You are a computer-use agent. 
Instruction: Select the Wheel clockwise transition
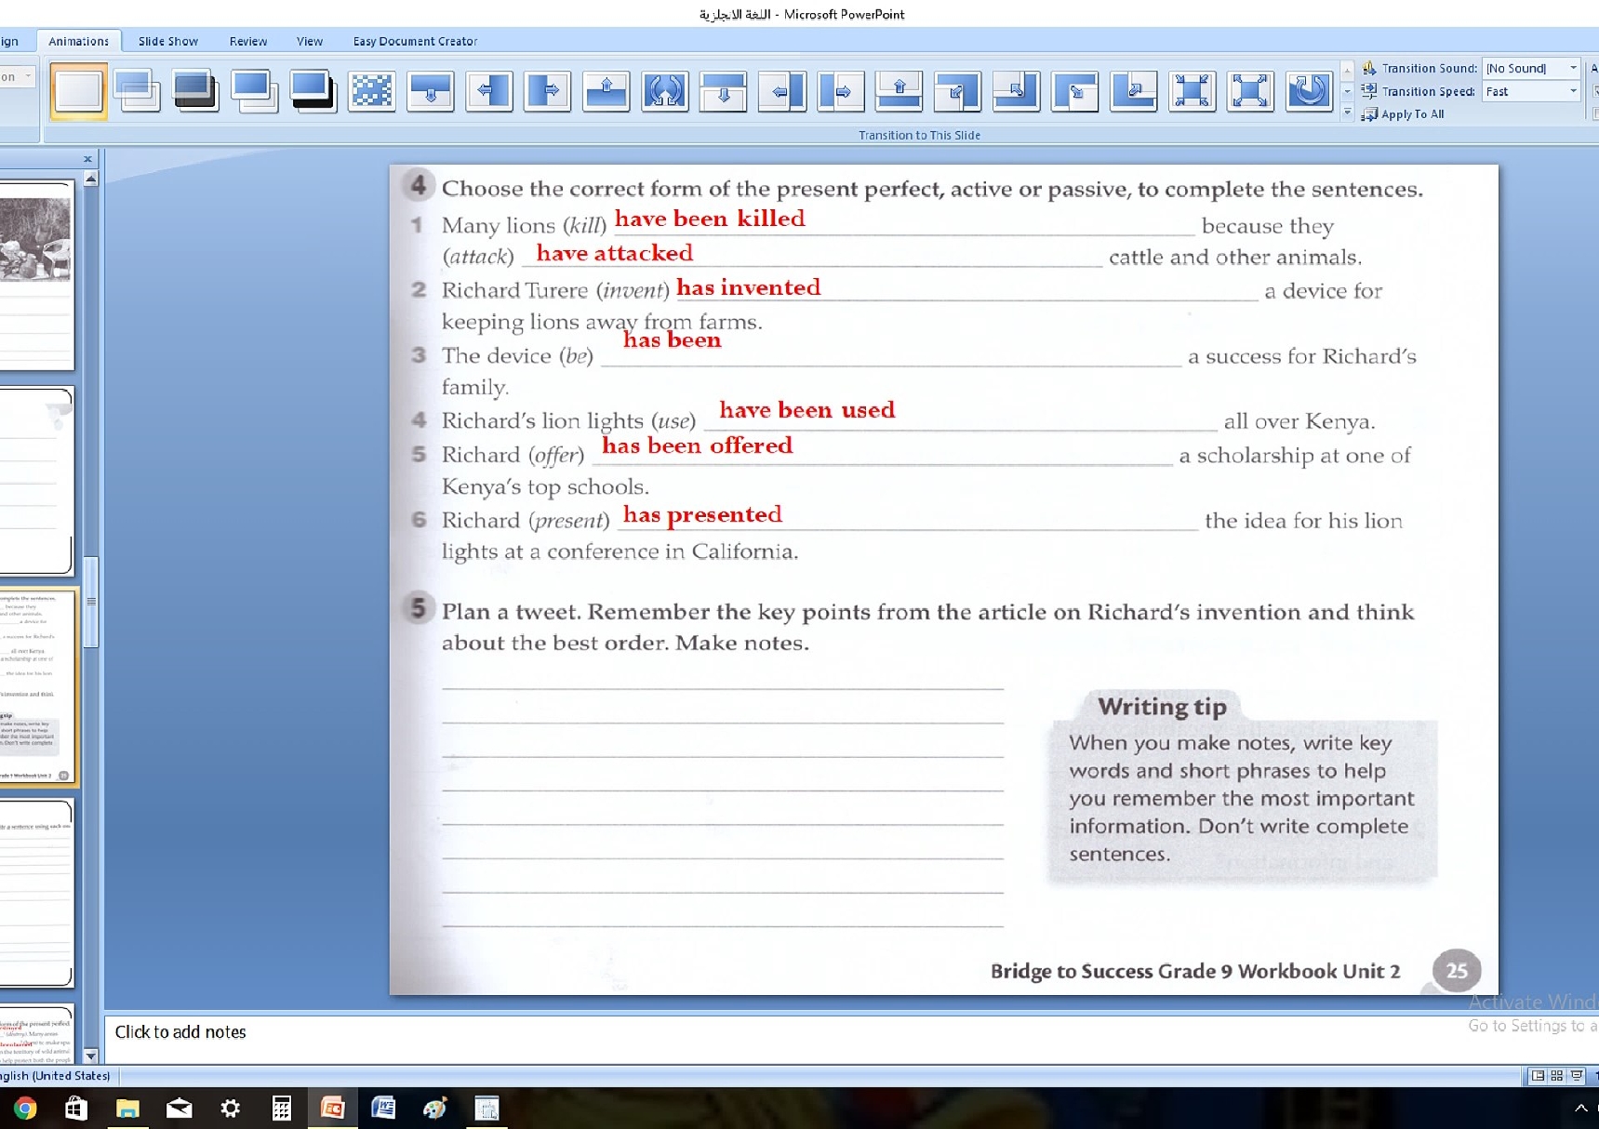[1309, 91]
